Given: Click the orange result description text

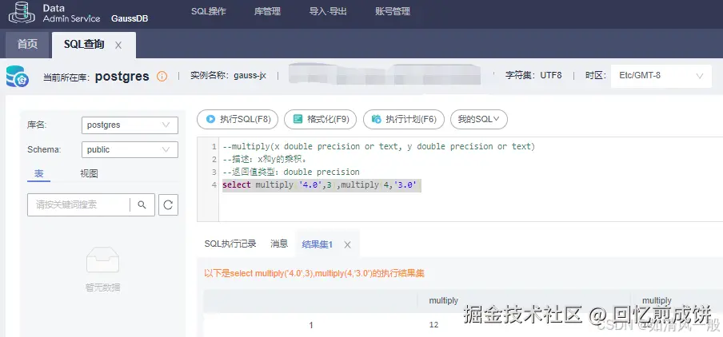Looking at the screenshot, I should [314, 273].
